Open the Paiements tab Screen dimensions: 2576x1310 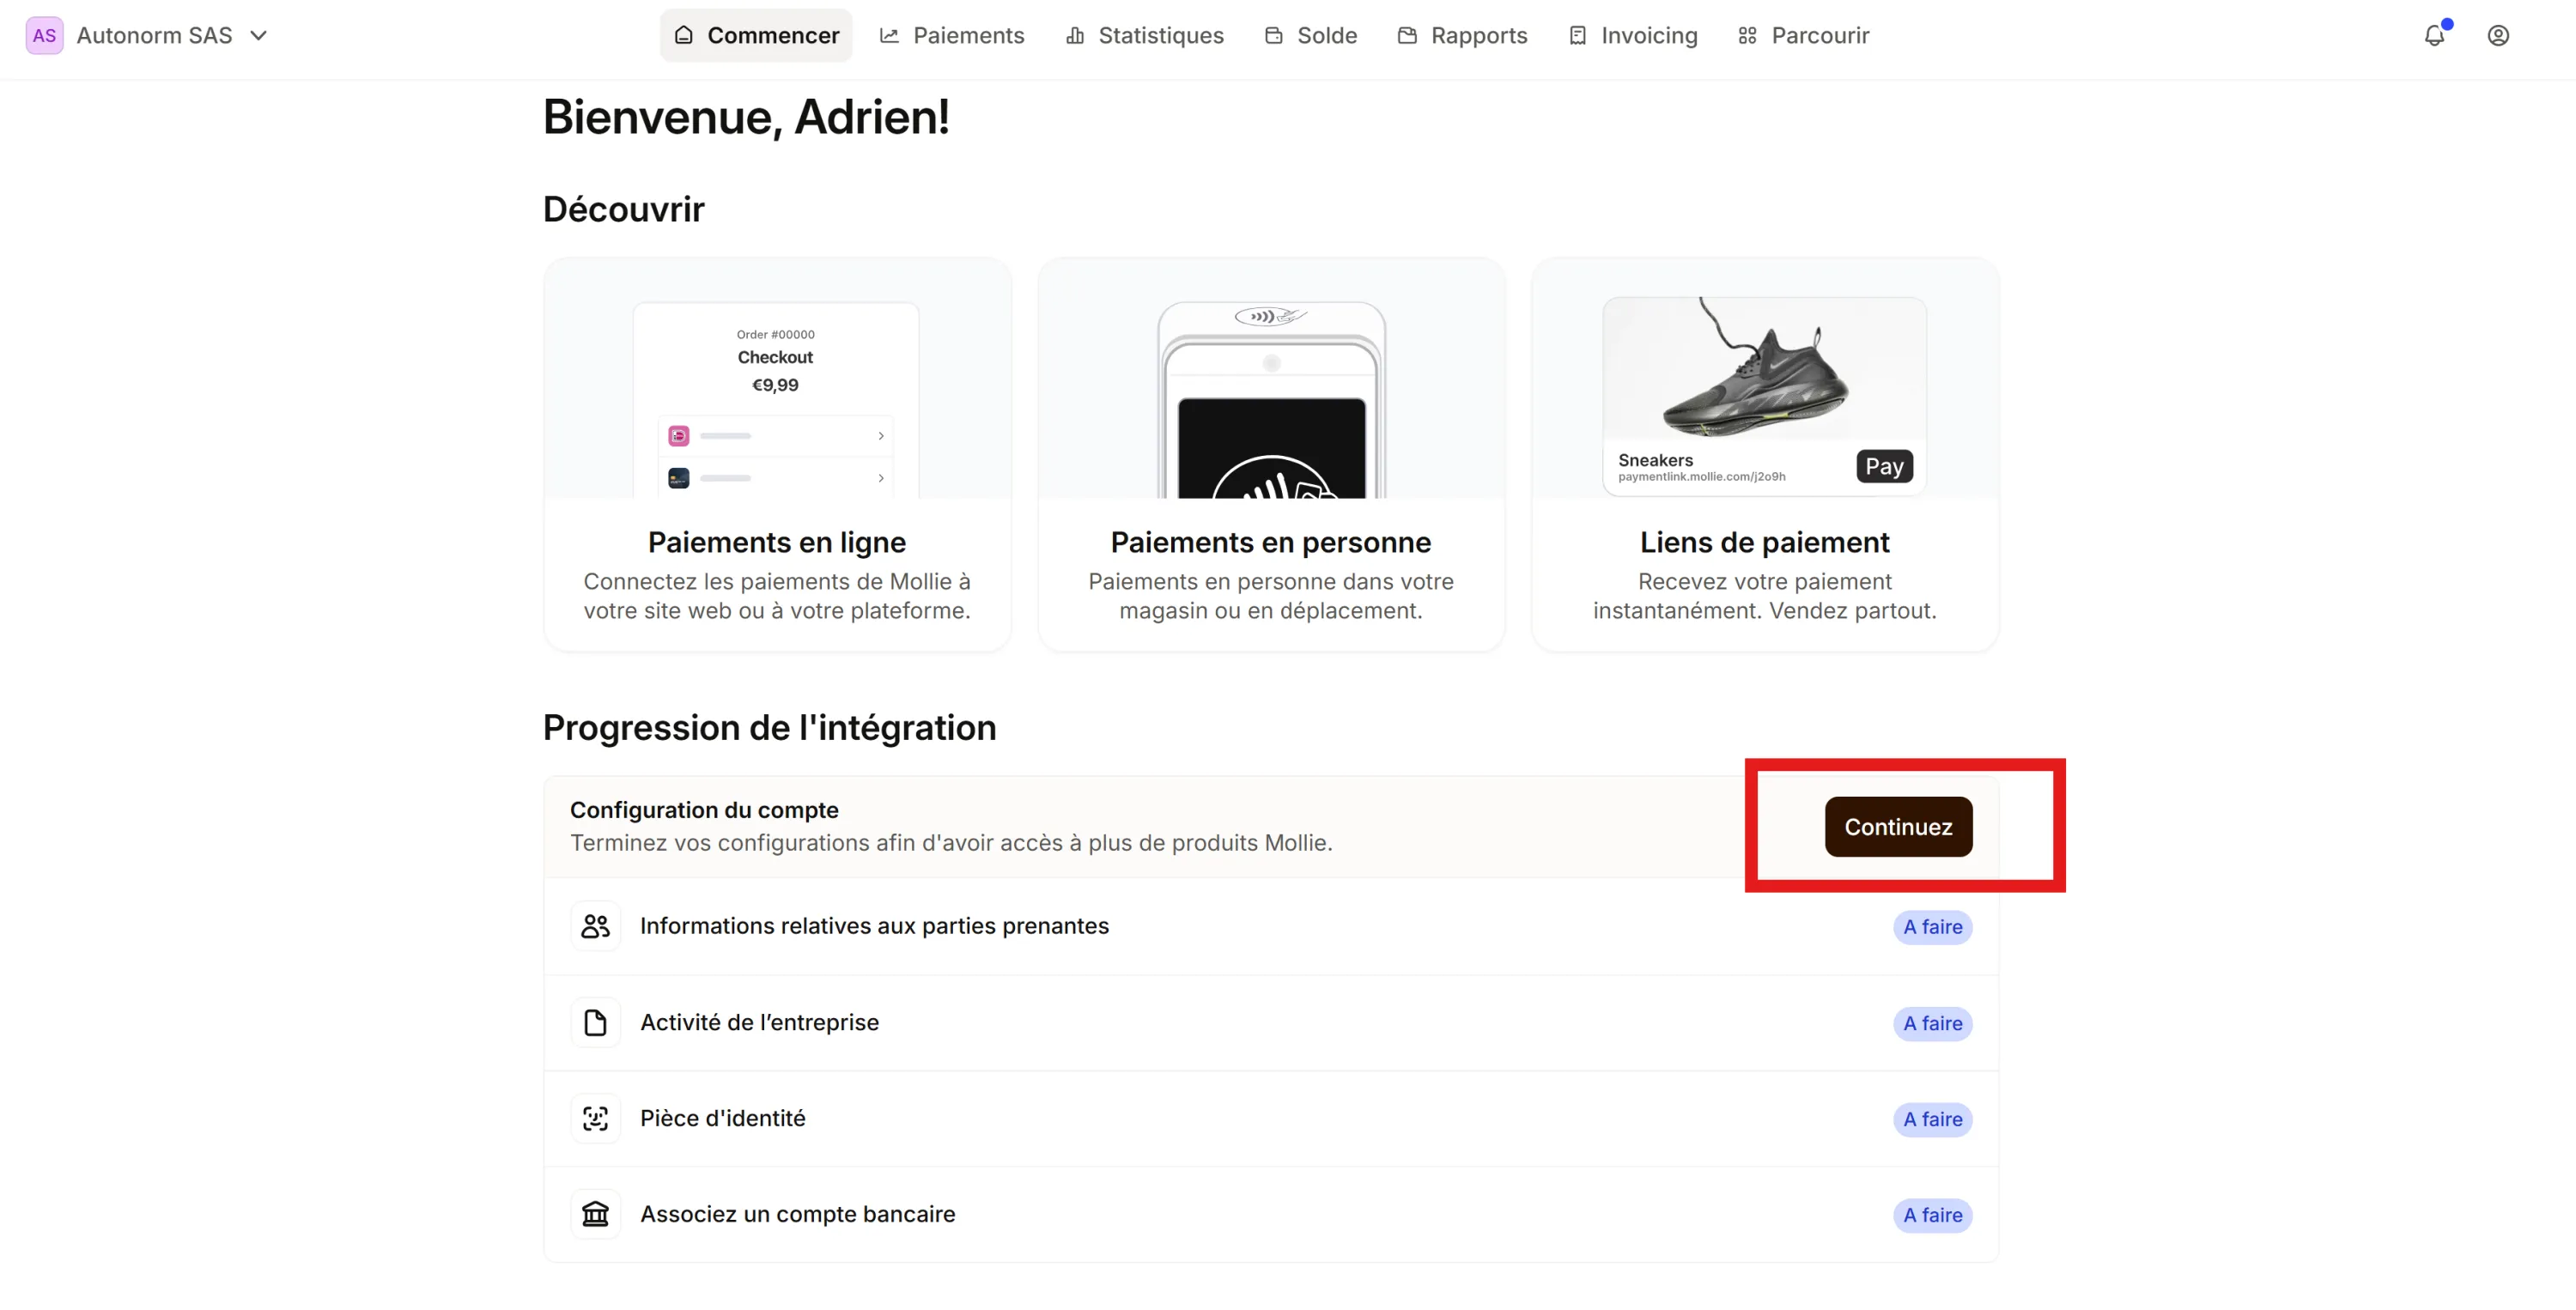tap(952, 36)
